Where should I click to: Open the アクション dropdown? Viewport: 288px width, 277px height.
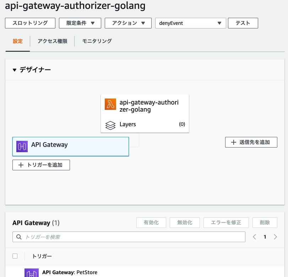(128, 23)
